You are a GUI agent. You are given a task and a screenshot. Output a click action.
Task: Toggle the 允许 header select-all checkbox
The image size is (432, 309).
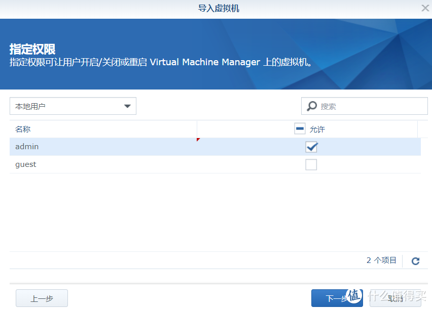pyautogui.click(x=300, y=129)
